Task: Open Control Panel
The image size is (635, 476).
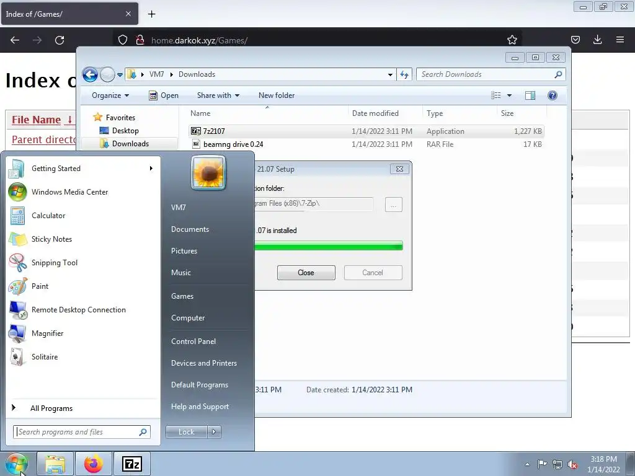Action: click(193, 342)
